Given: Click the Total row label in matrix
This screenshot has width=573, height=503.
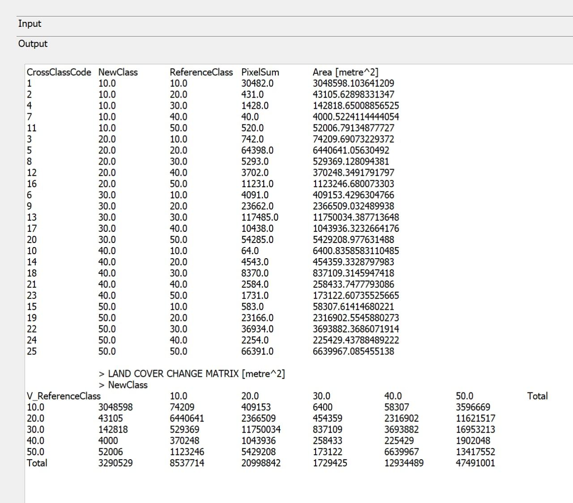Looking at the screenshot, I should coord(37,463).
